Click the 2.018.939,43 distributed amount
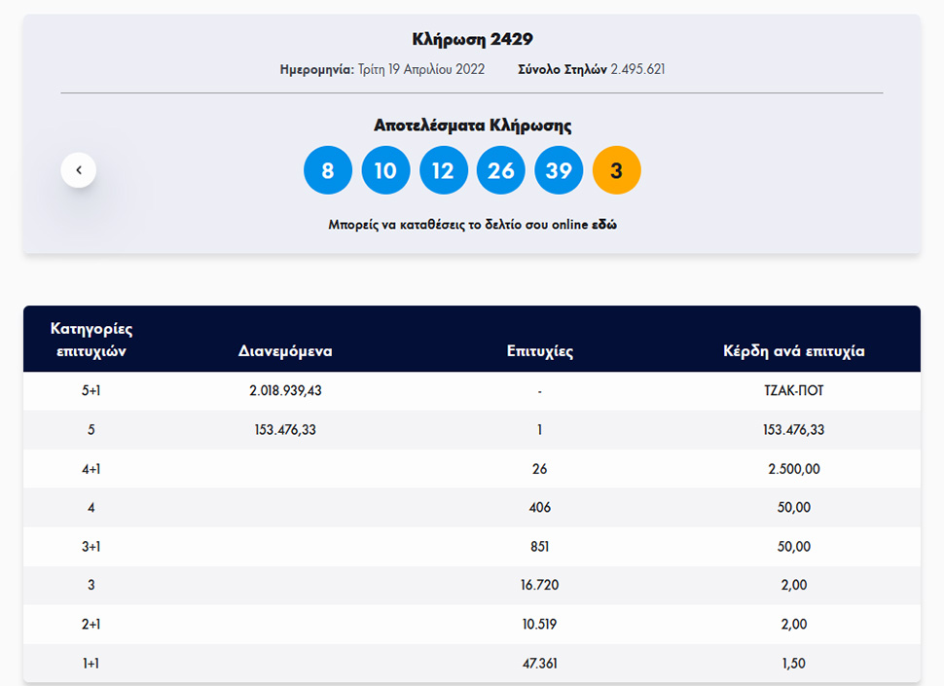The height and width of the screenshot is (686, 944). click(285, 391)
